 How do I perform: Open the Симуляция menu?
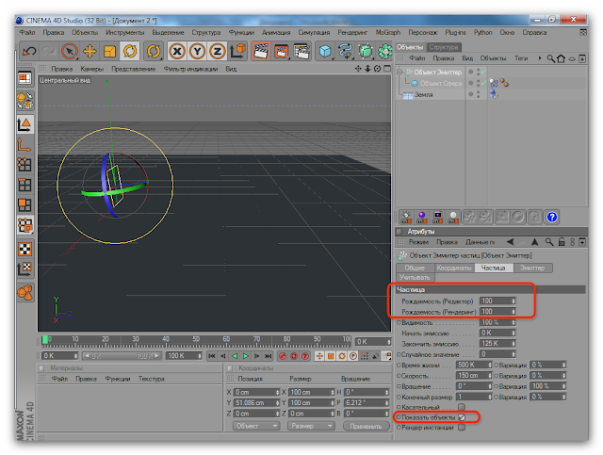[x=314, y=33]
